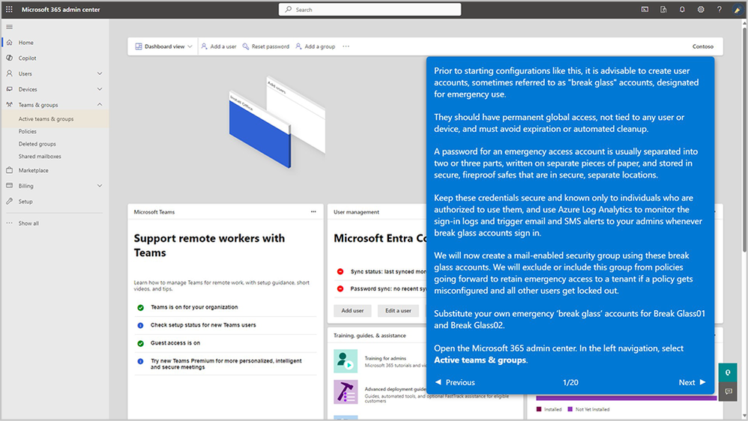The image size is (748, 421).
Task: Click Show all in navigation
Action: click(x=28, y=223)
